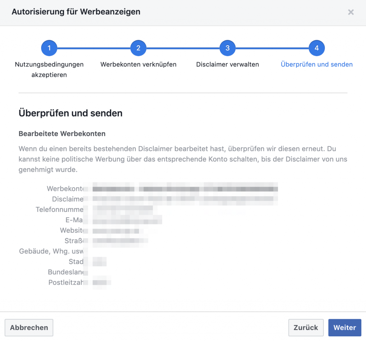Click step 1 circle in the wizard

49,48
